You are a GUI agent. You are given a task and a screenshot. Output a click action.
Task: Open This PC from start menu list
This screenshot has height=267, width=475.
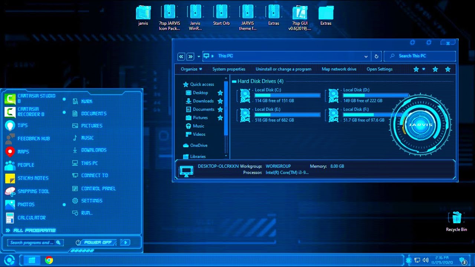click(85, 163)
